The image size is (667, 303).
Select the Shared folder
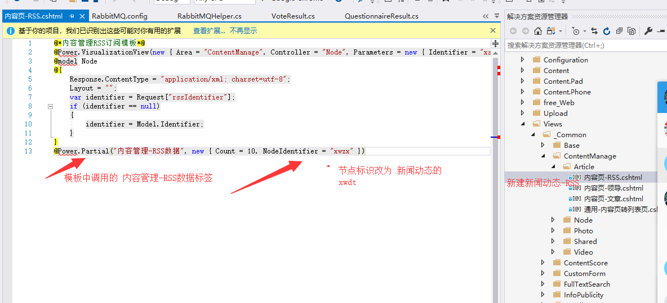(585, 242)
